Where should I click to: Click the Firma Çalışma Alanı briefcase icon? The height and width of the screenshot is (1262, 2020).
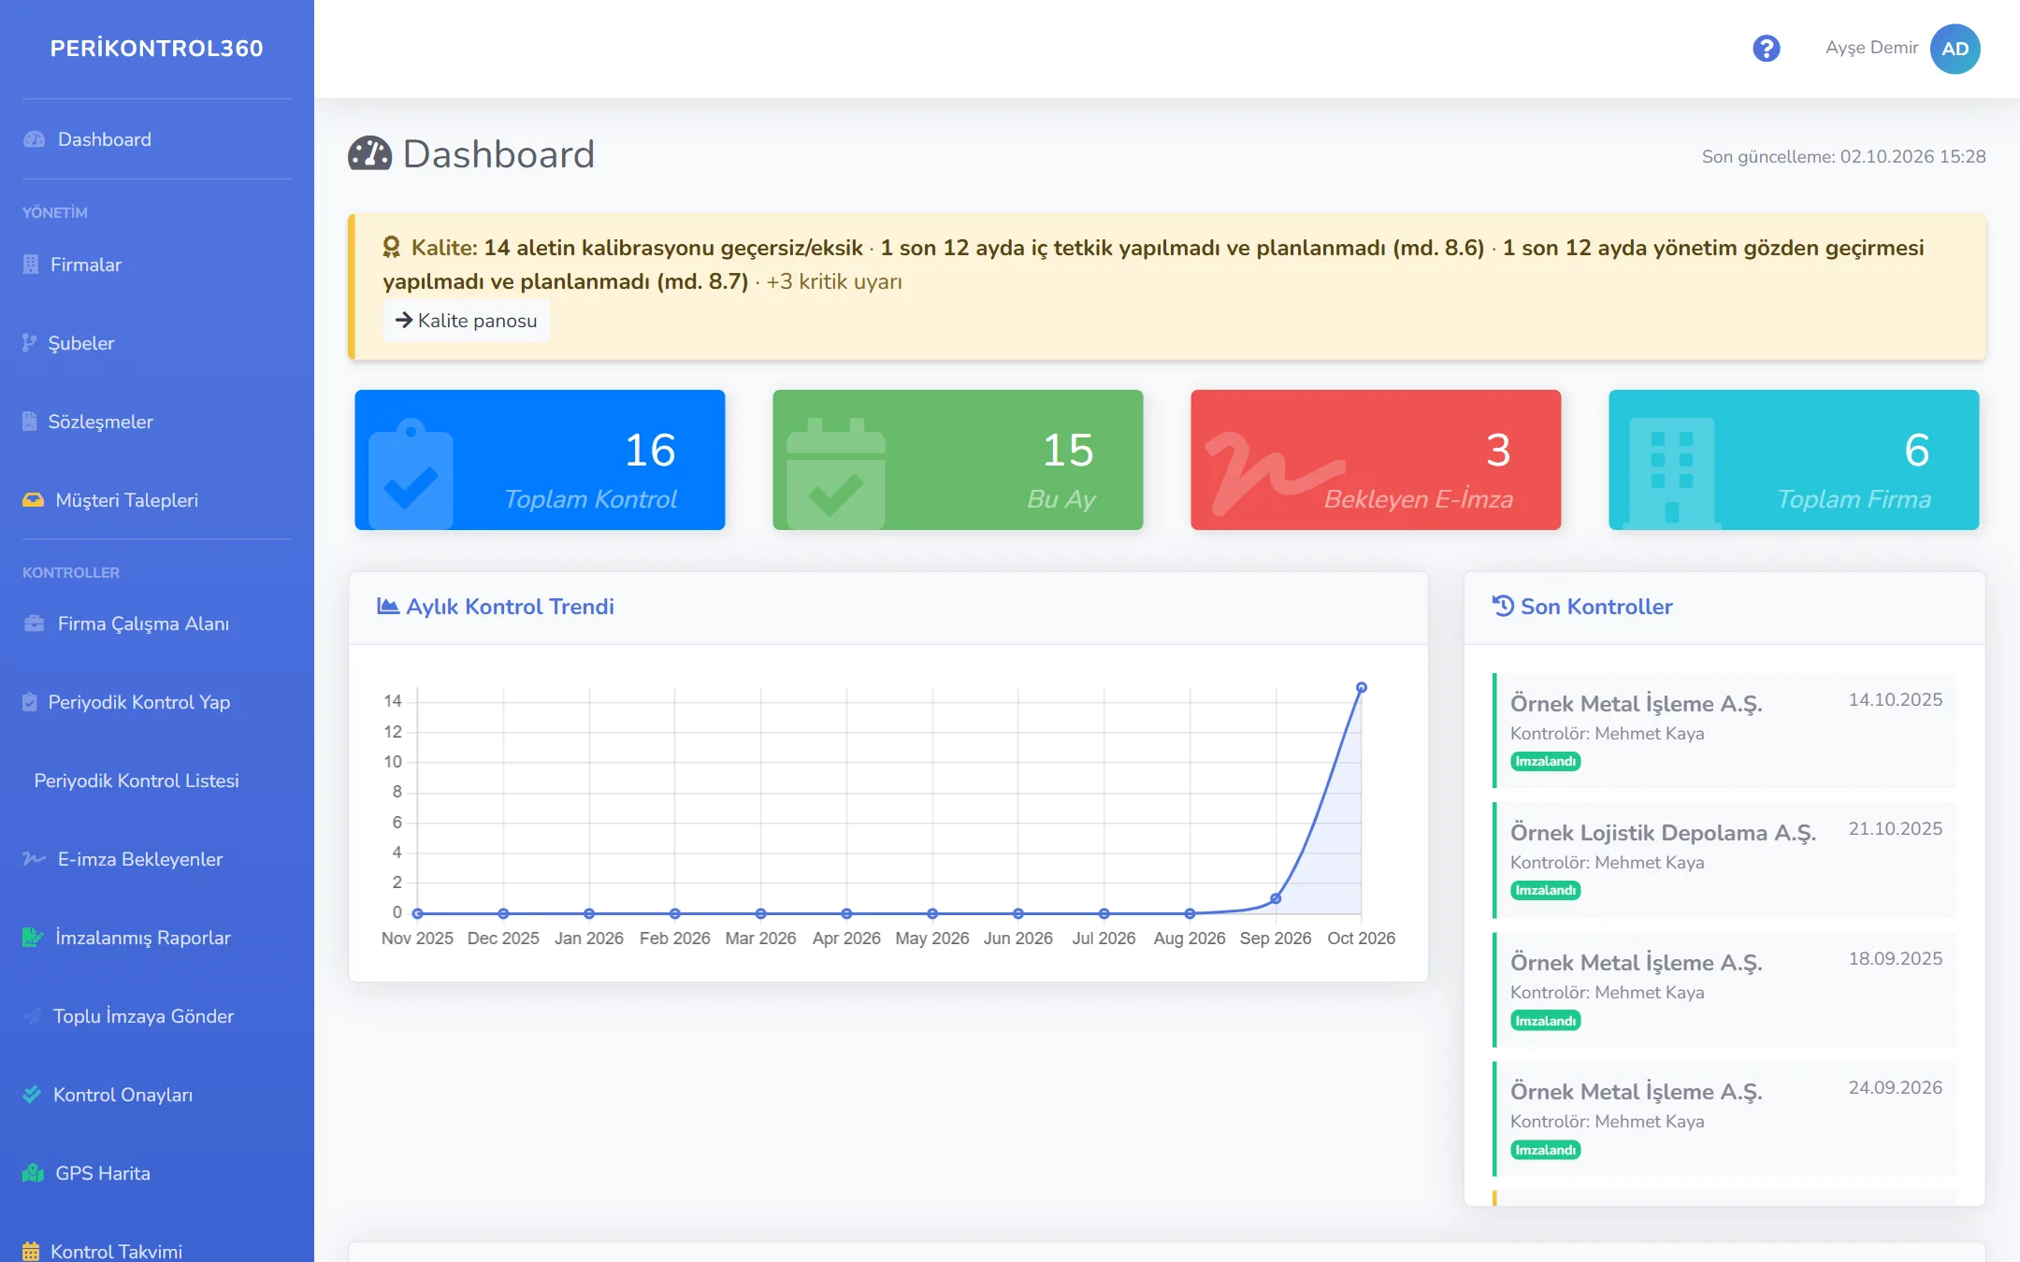(35, 624)
